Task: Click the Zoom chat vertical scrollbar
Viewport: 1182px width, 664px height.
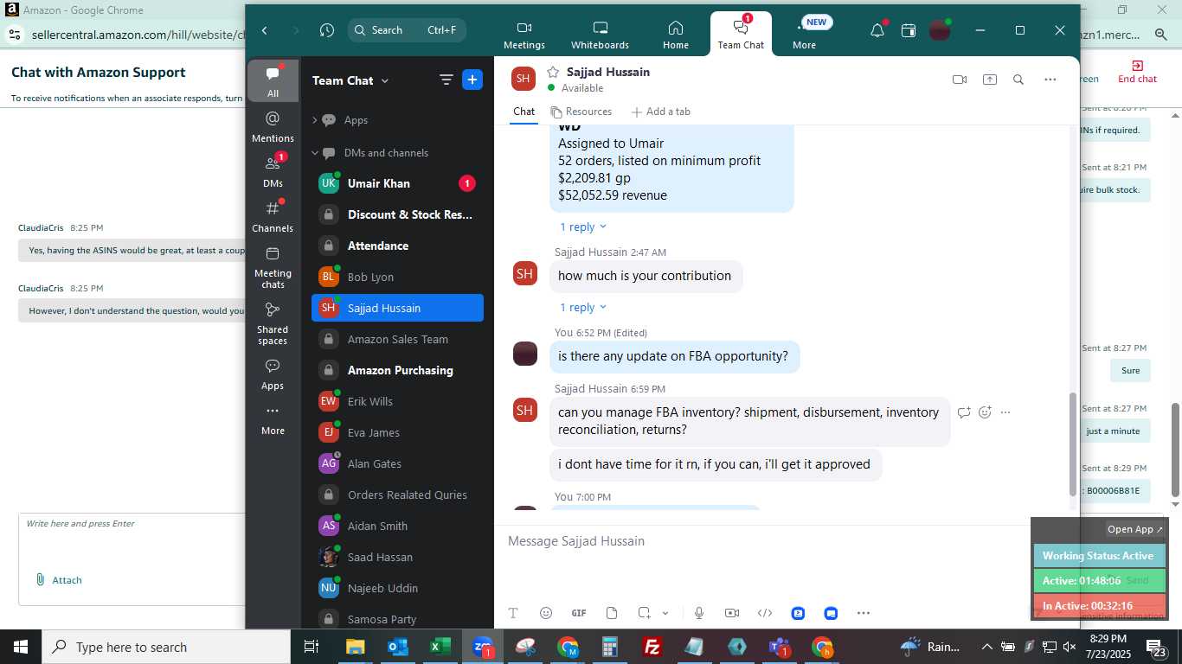Action: [x=1074, y=444]
